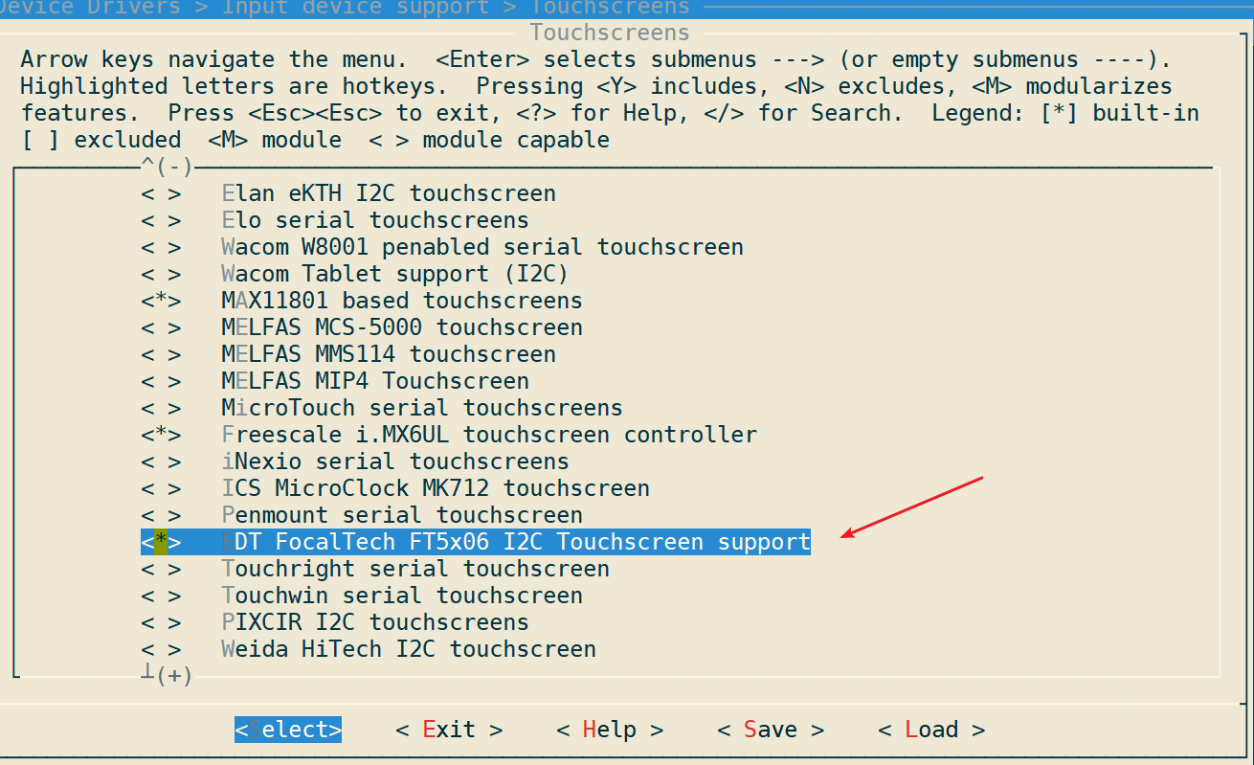Select PIXCIR I2C touchscreens entry

click(x=374, y=622)
